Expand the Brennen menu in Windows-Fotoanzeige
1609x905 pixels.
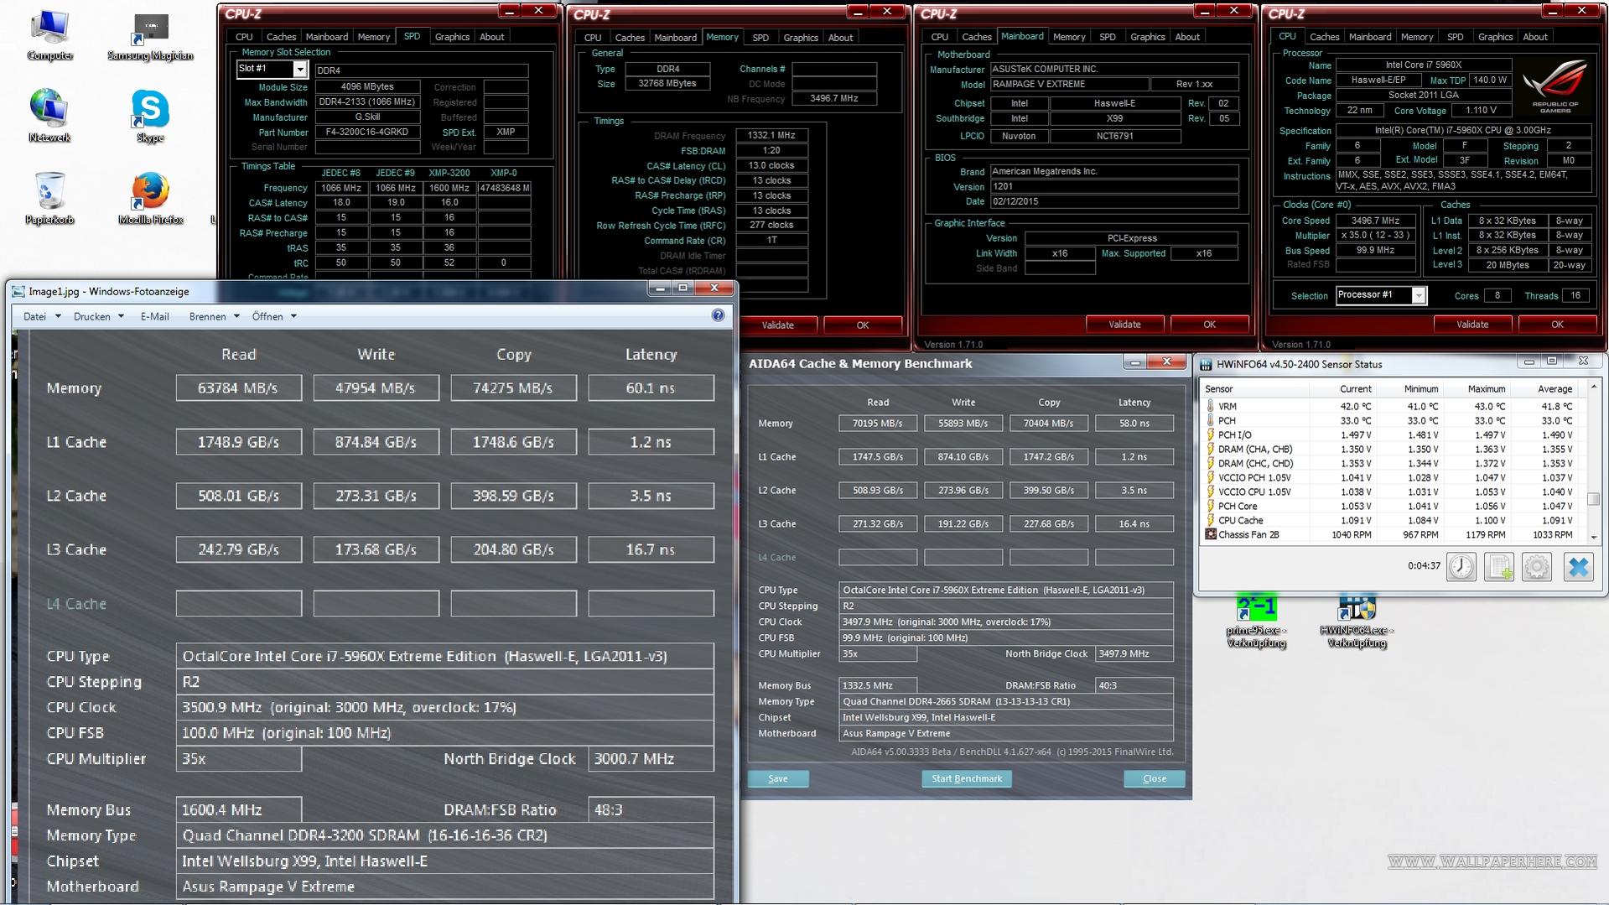(215, 316)
